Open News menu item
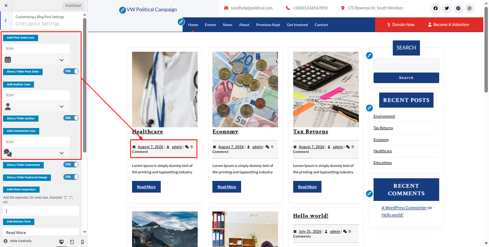The height and width of the screenshot is (247, 489). [228, 25]
